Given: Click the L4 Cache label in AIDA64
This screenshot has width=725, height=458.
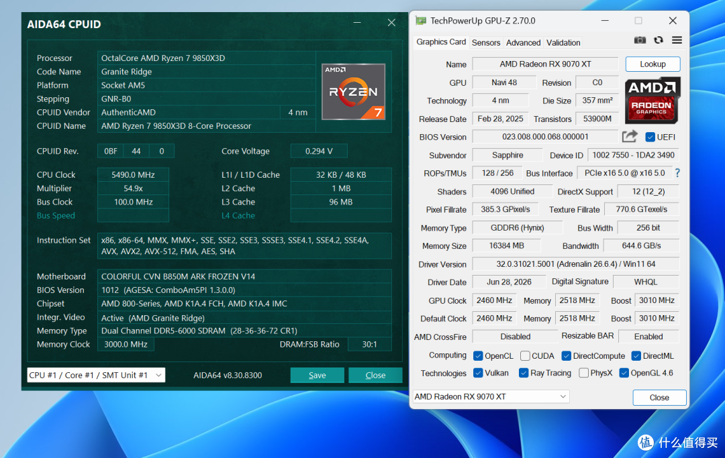Looking at the screenshot, I should coord(238,216).
